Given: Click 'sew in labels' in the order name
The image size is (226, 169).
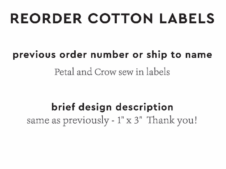Looking at the screenshot, I should [x=144, y=72].
